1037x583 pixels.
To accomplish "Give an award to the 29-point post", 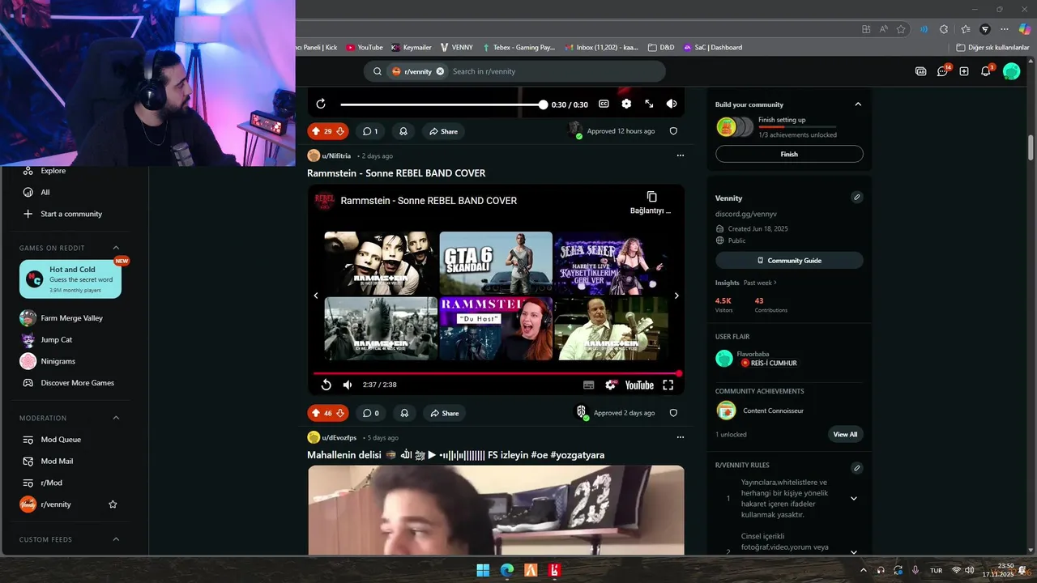I will coord(403,131).
